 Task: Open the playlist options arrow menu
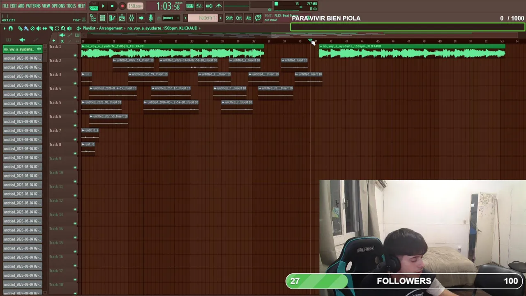(x=5, y=28)
